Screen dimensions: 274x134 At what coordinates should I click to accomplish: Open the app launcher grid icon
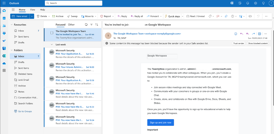coord(4,3)
